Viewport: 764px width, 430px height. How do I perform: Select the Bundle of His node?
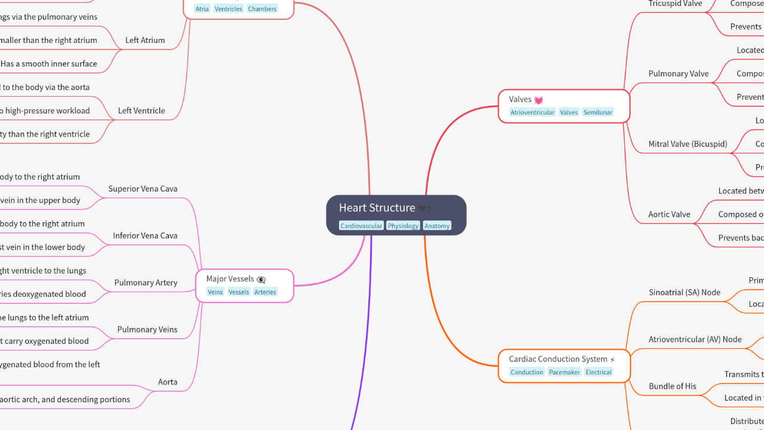(x=672, y=386)
